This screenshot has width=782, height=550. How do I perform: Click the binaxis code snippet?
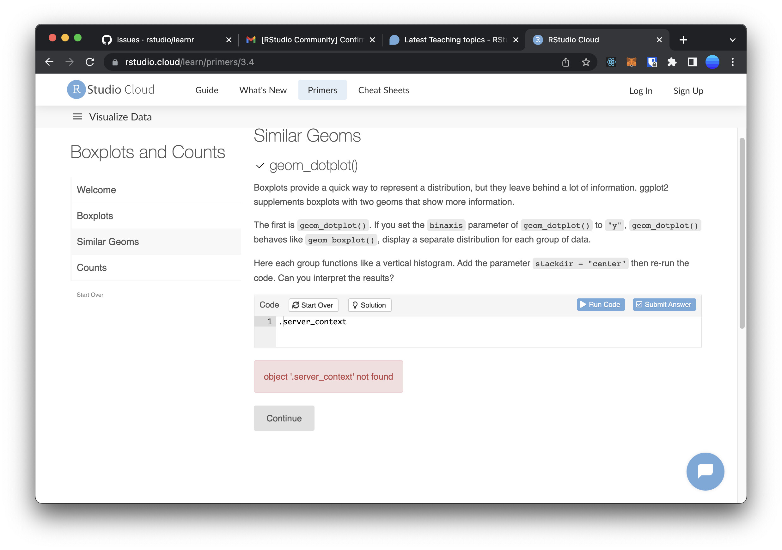click(446, 225)
